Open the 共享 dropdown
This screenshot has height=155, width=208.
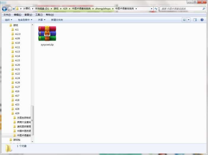pos(42,20)
